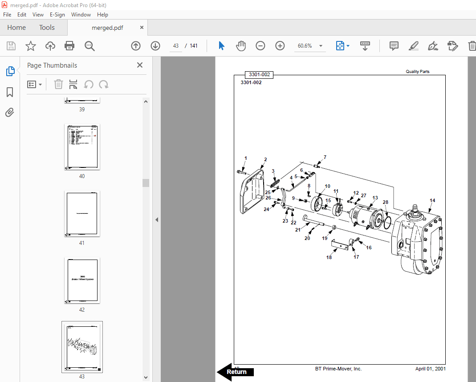Select page 40 thumbnail

click(82, 147)
